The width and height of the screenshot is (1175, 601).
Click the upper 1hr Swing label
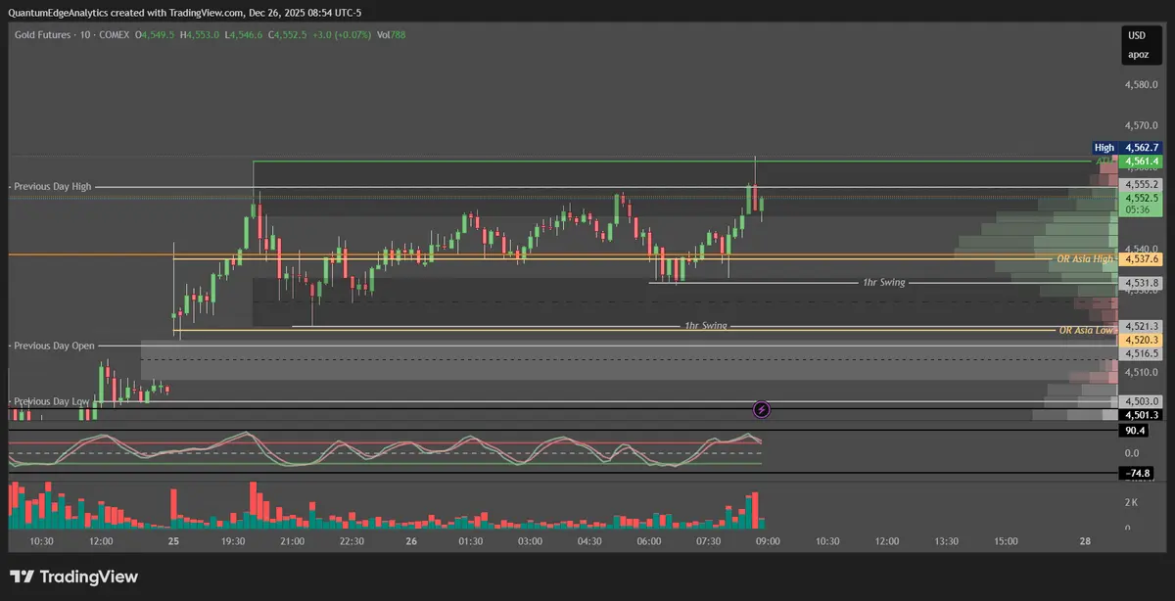tap(883, 282)
